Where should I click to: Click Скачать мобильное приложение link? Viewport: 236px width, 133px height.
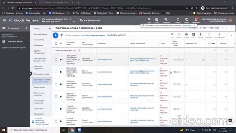(x=42, y=121)
